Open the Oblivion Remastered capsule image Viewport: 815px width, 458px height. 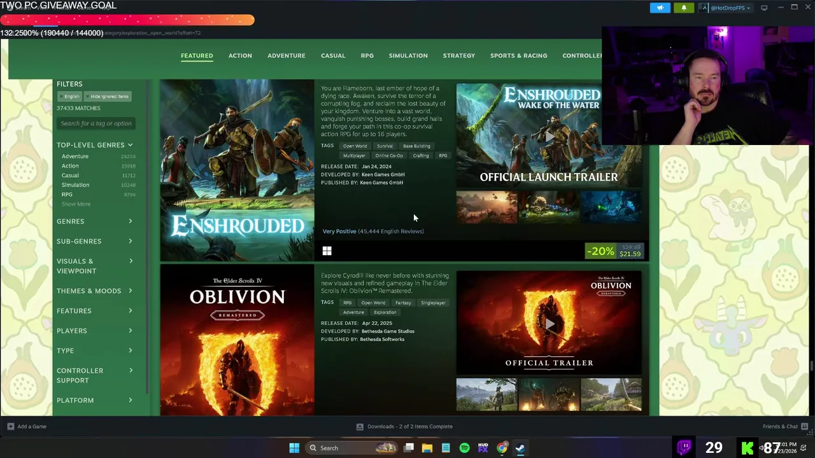[237, 342]
